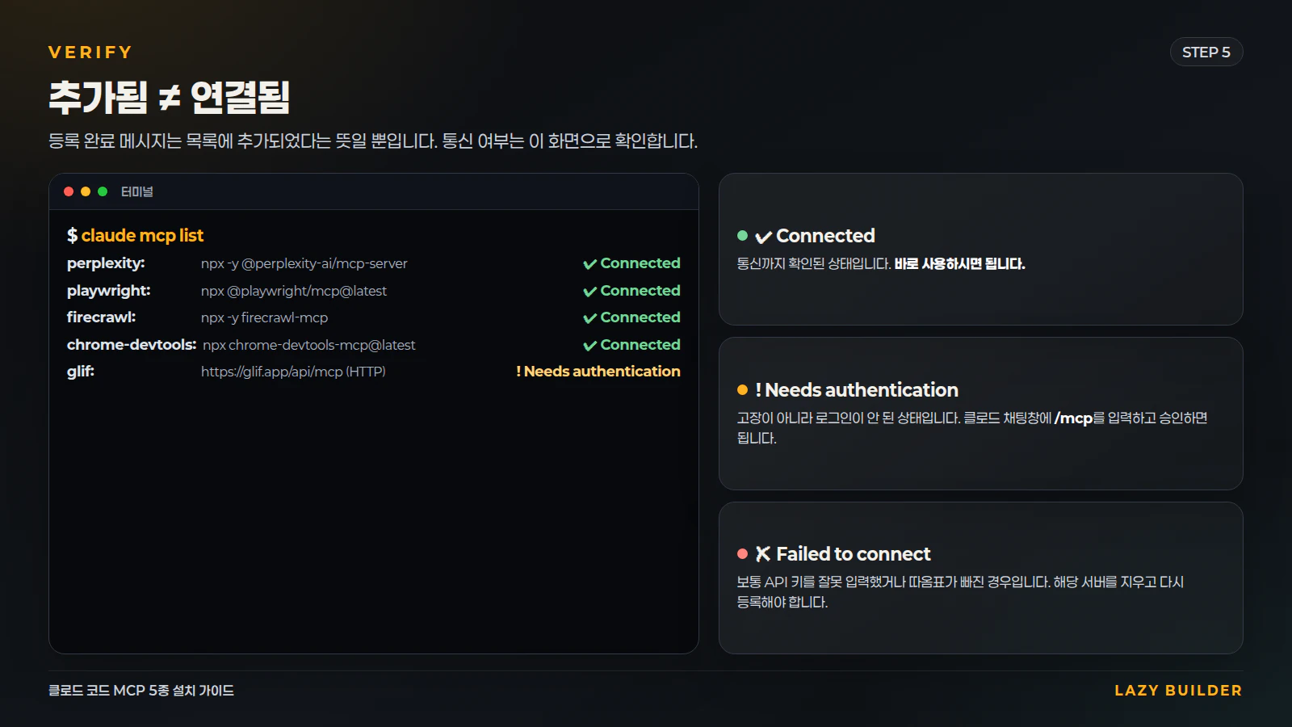Screen dimensions: 1292x727
Task: Click the LAZY BUILDER footer label
Action: click(x=1178, y=691)
